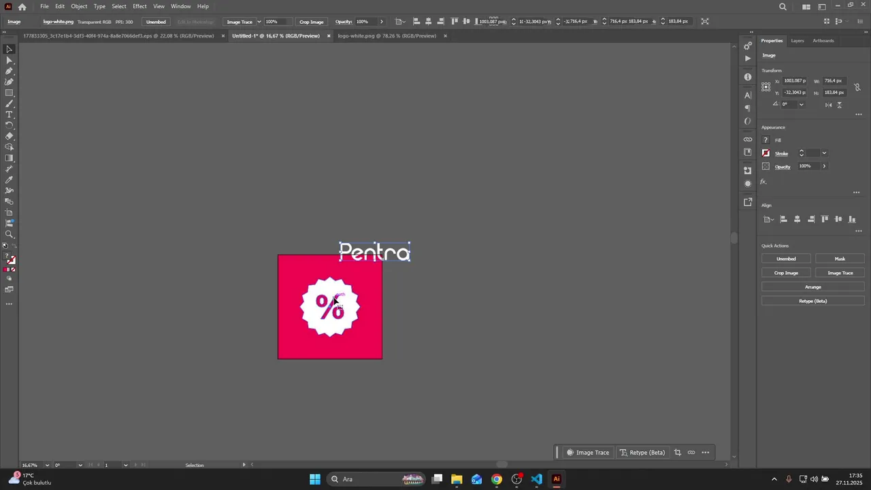Open the Info panel icon

pos(748,77)
